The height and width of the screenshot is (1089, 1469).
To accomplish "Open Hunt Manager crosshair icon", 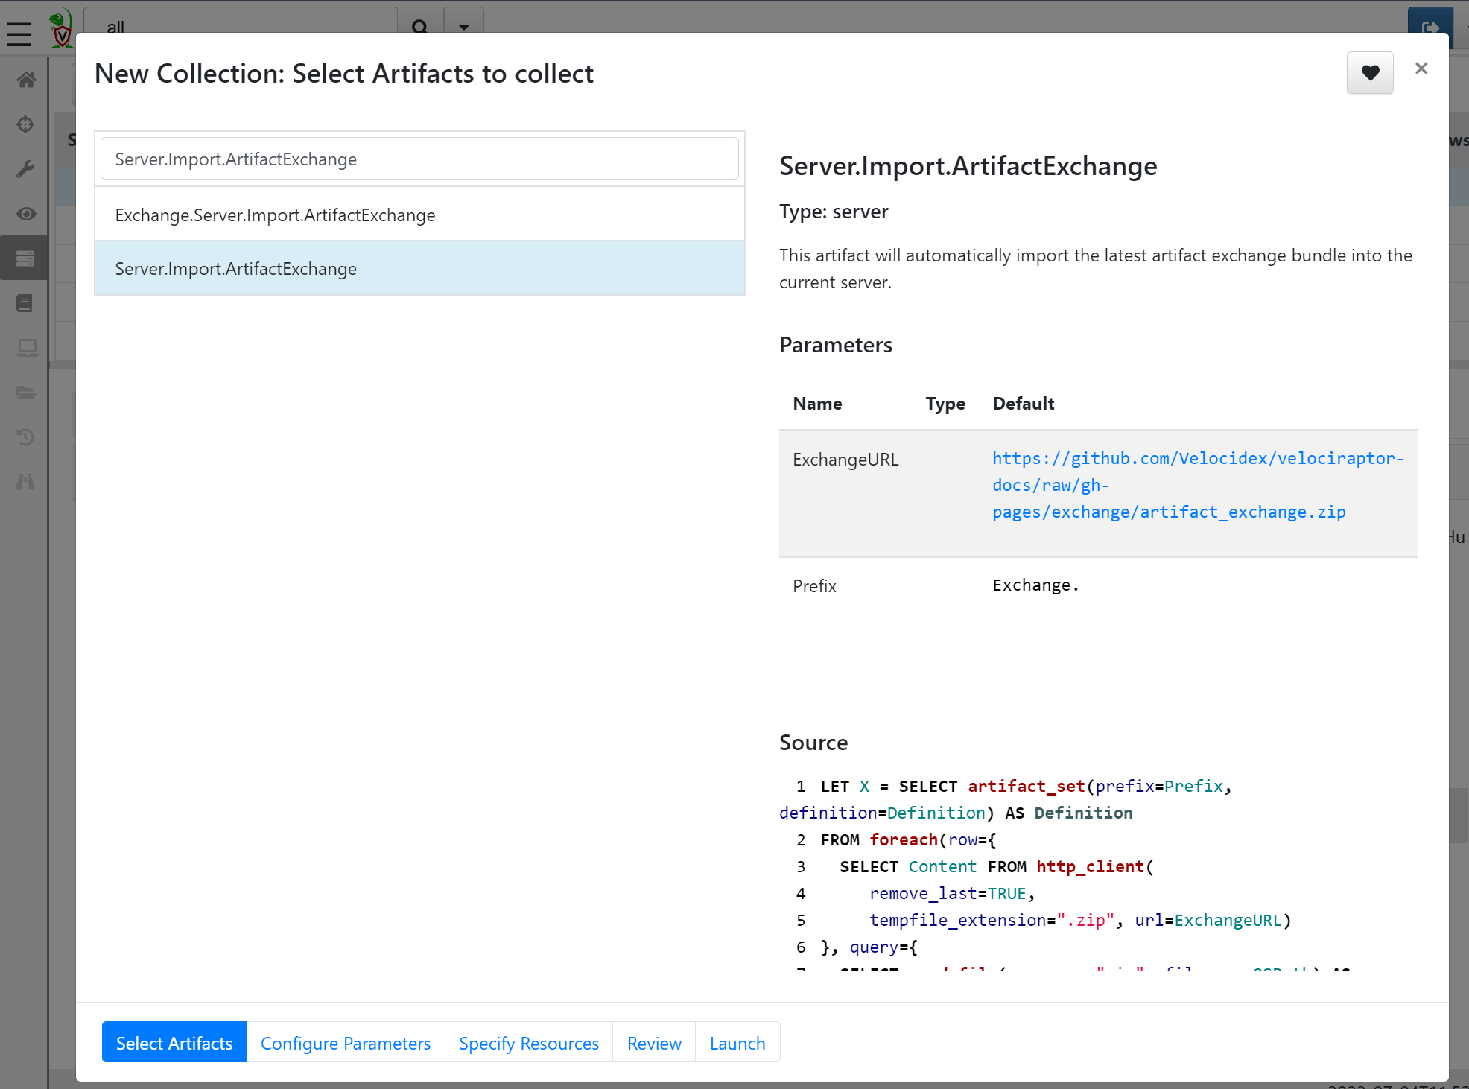I will coord(26,124).
